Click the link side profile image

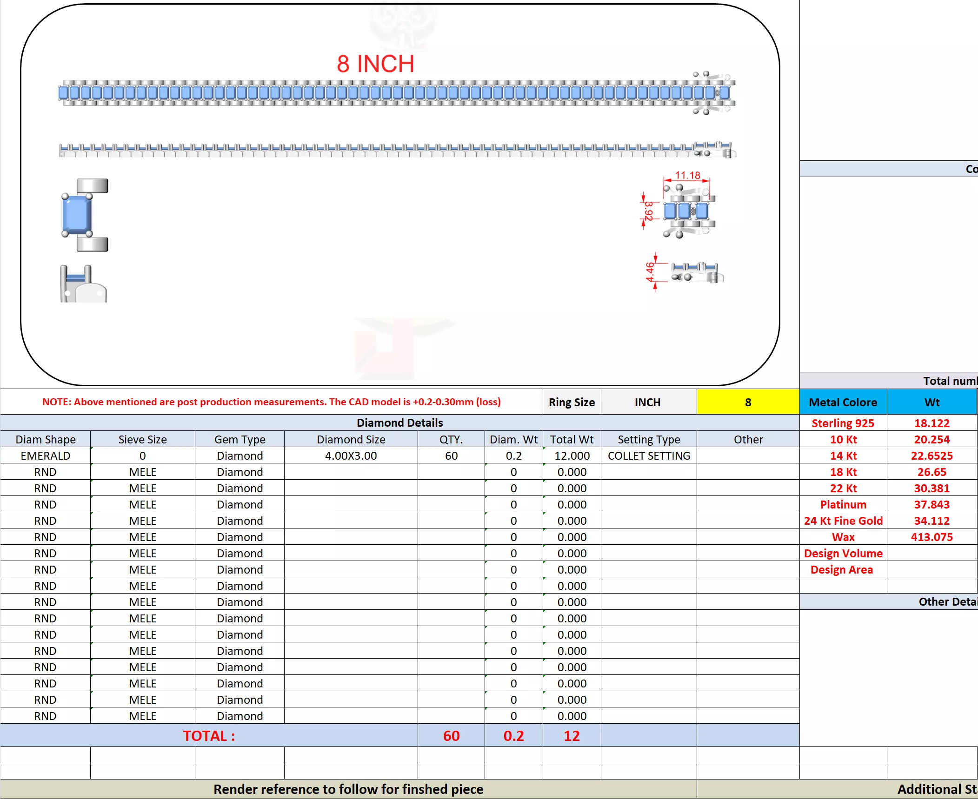[x=83, y=284]
